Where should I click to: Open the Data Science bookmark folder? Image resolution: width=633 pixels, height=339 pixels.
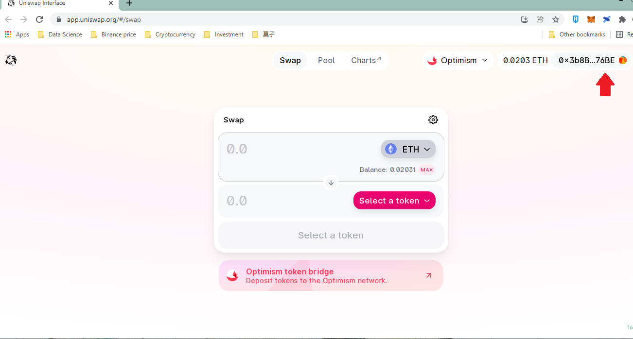(x=60, y=34)
